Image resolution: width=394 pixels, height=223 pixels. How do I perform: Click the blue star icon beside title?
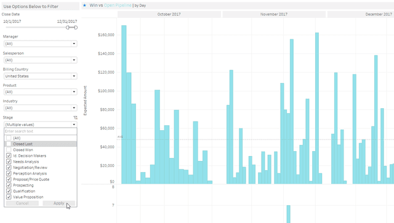(x=85, y=6)
